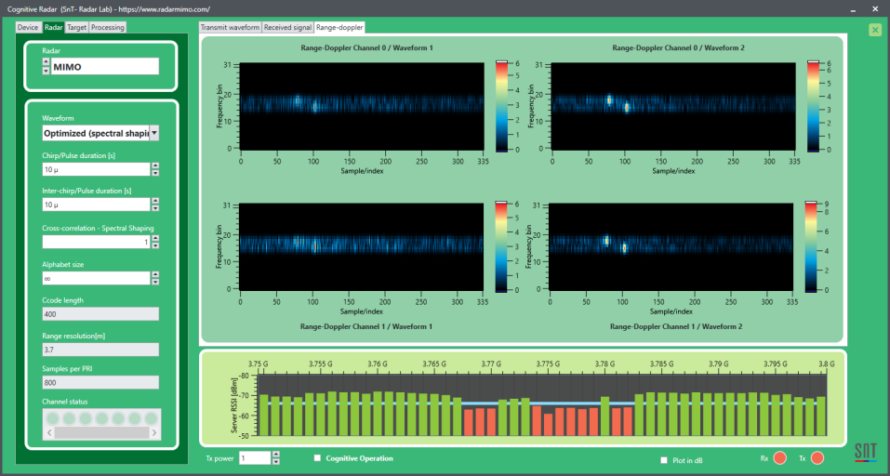Close the plot panel with green X
This screenshot has height=476, width=890.
(874, 30)
